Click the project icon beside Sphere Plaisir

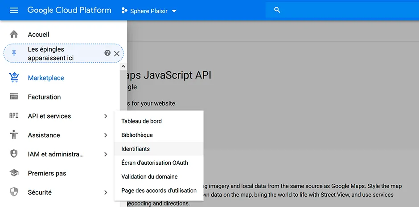[x=124, y=11]
